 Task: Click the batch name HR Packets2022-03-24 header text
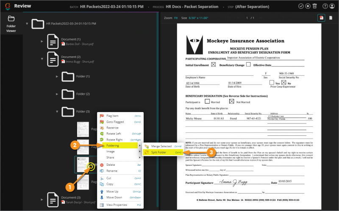[x=111, y=7]
